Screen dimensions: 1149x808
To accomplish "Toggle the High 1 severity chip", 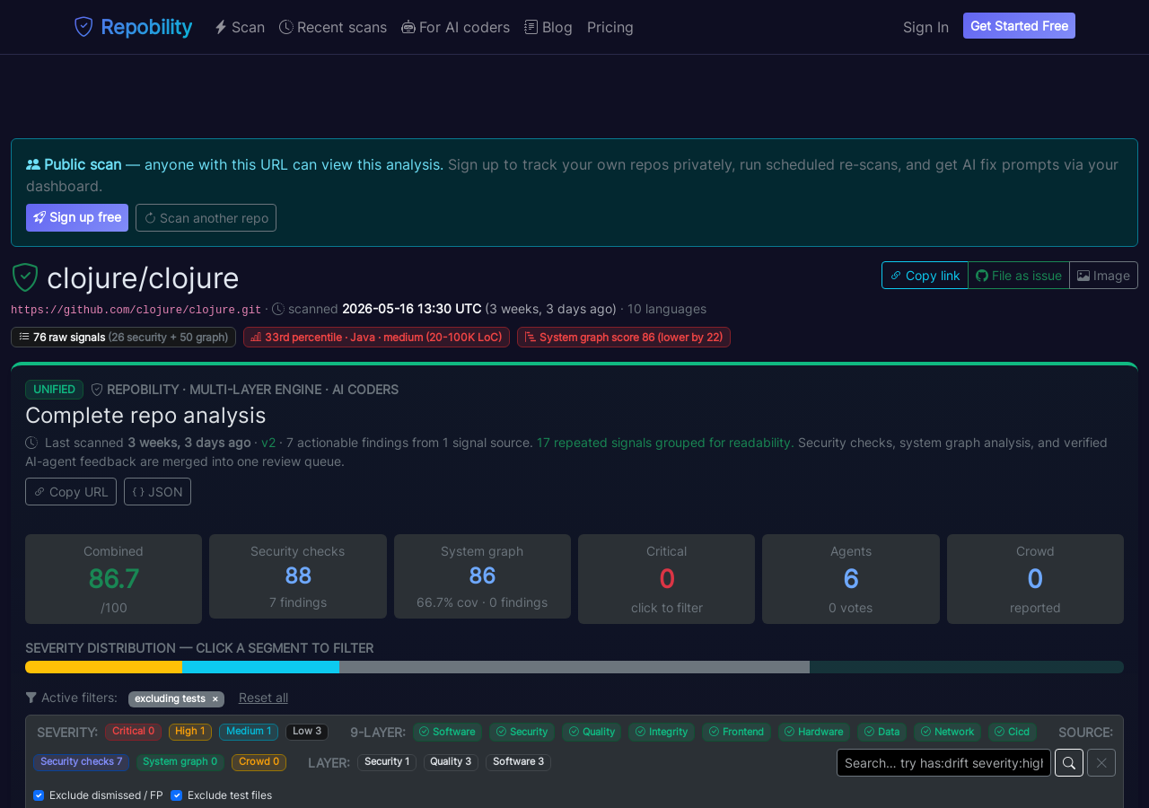I will tap(190, 732).
